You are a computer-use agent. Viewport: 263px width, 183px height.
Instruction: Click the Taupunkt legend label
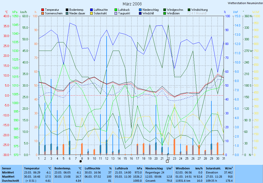[x=124, y=13]
